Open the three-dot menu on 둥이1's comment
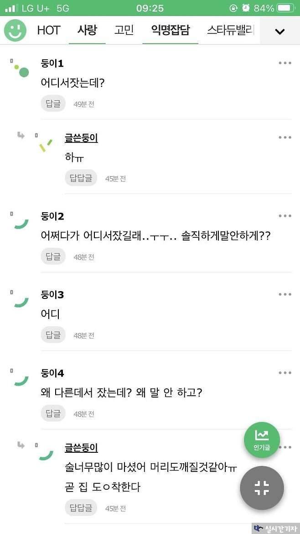Screen dimensions: 300x534 pos(284,63)
